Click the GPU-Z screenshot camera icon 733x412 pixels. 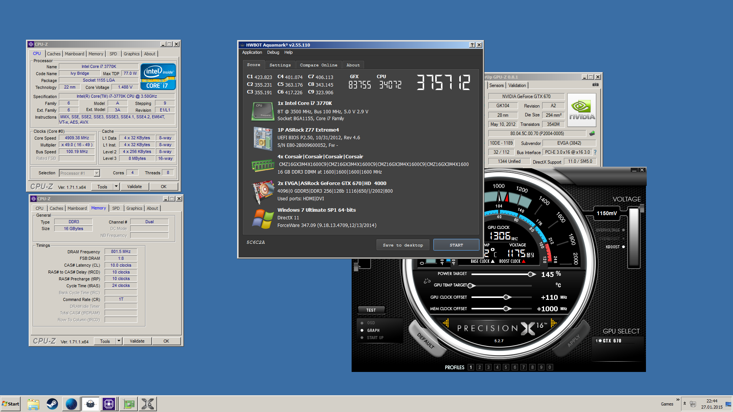click(x=595, y=85)
